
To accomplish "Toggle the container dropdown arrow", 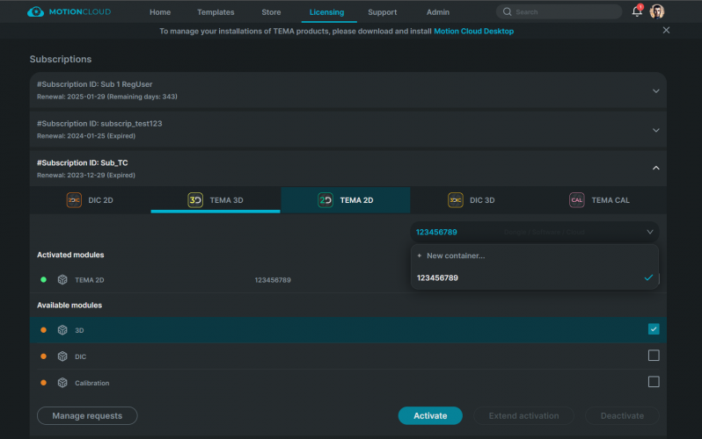I will click(650, 232).
